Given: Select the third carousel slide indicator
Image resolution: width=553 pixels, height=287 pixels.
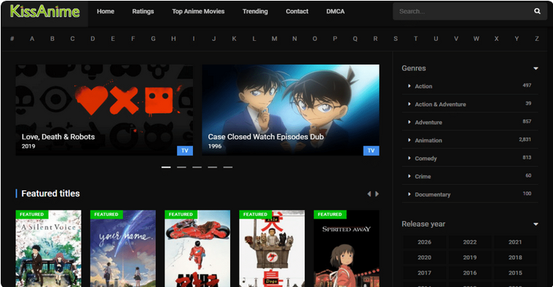Looking at the screenshot, I should tap(197, 167).
